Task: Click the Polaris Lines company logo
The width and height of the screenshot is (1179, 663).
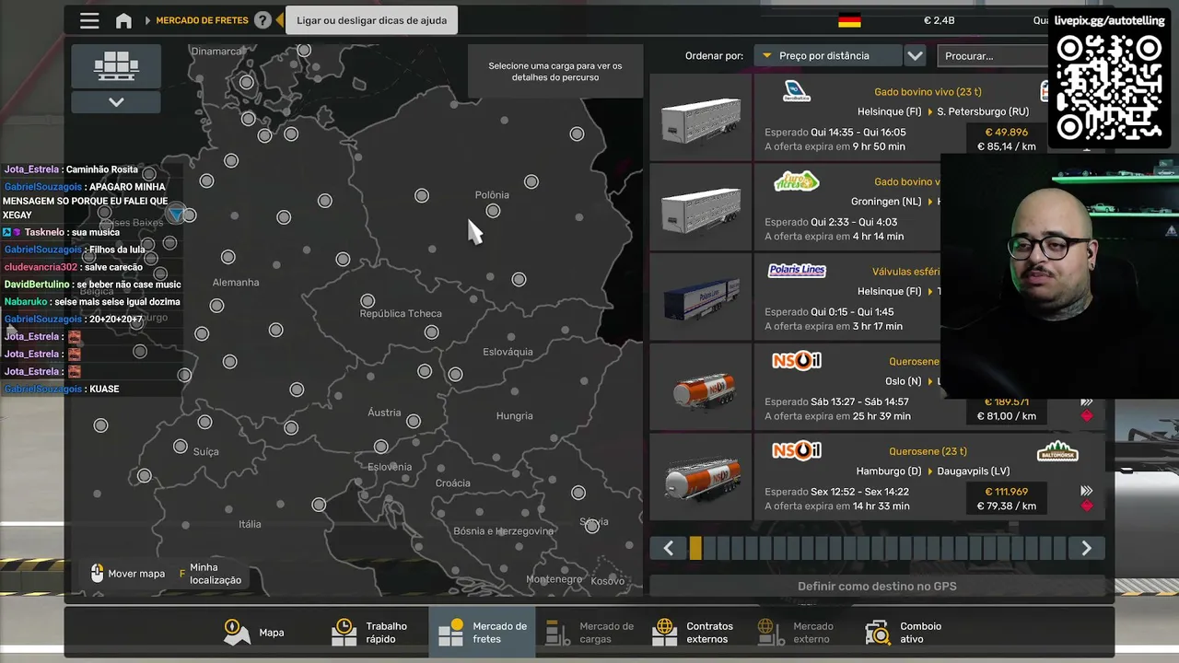Action: pyautogui.click(x=797, y=271)
